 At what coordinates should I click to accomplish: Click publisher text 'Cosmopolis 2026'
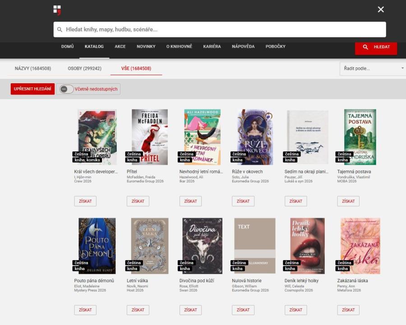(299, 290)
